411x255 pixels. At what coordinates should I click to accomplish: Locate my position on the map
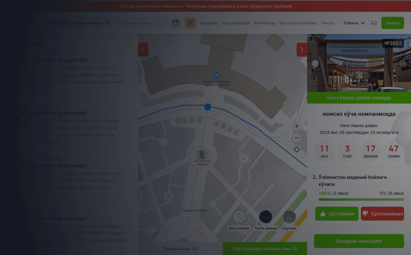point(297,150)
